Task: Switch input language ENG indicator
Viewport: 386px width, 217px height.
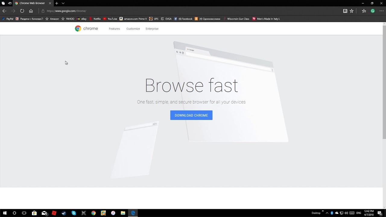Action: pos(359,213)
